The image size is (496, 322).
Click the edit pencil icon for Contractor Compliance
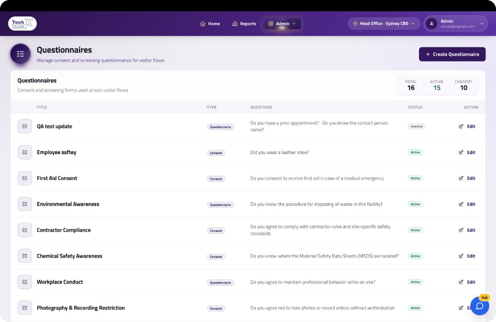pyautogui.click(x=461, y=230)
